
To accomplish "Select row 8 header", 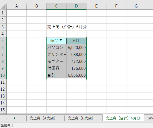I will pyautogui.click(x=3, y=62).
